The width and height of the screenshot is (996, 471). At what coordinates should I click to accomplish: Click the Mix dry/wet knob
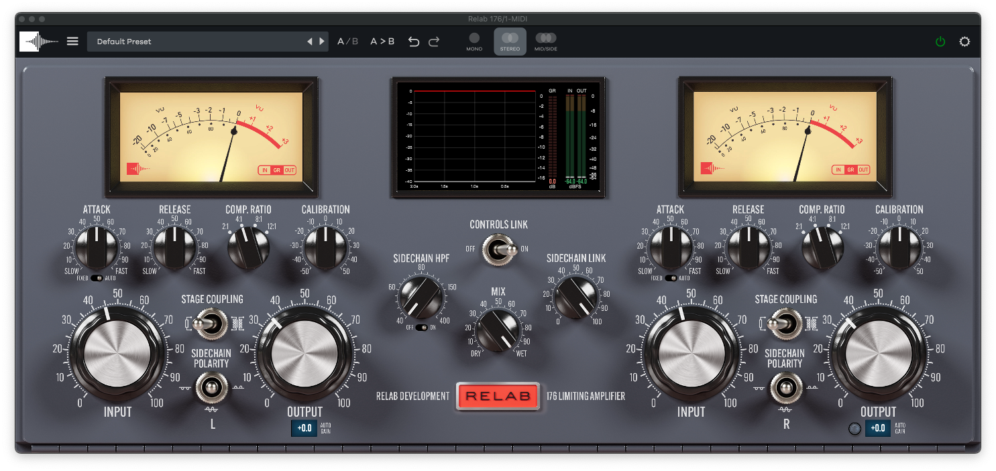498,330
